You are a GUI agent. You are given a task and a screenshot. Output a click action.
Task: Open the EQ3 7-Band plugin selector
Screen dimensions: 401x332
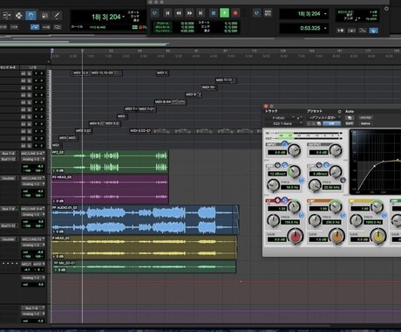pos(283,123)
